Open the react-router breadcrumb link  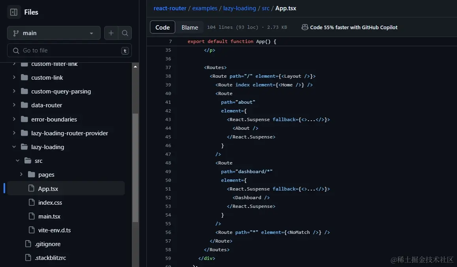pyautogui.click(x=170, y=8)
